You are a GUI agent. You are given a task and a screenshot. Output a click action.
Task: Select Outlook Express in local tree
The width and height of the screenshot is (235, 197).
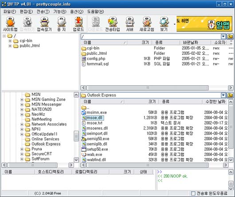pyautogui.click(x=46, y=144)
